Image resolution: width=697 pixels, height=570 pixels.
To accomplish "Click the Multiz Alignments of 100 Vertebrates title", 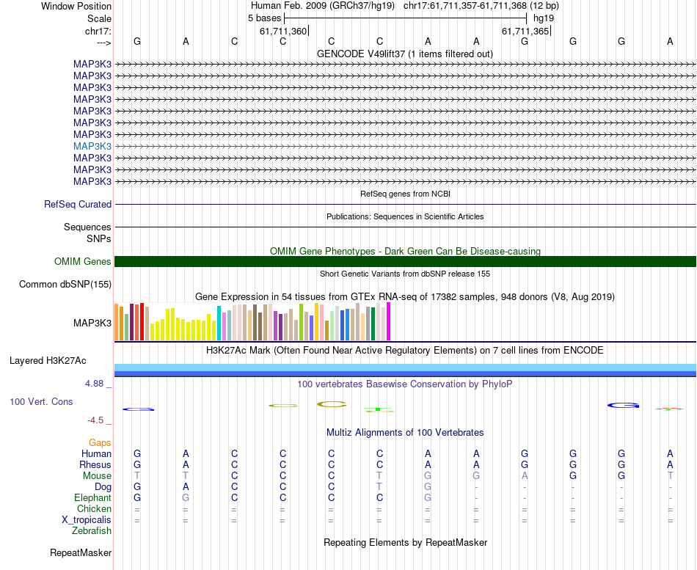I will point(405,432).
